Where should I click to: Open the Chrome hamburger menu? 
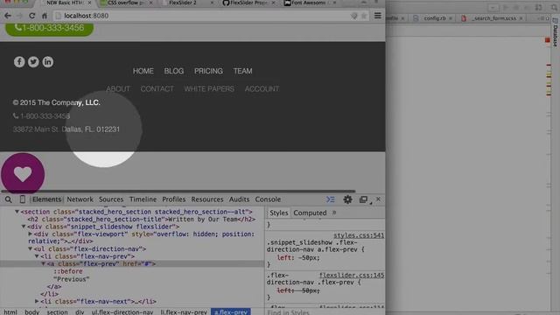click(377, 16)
